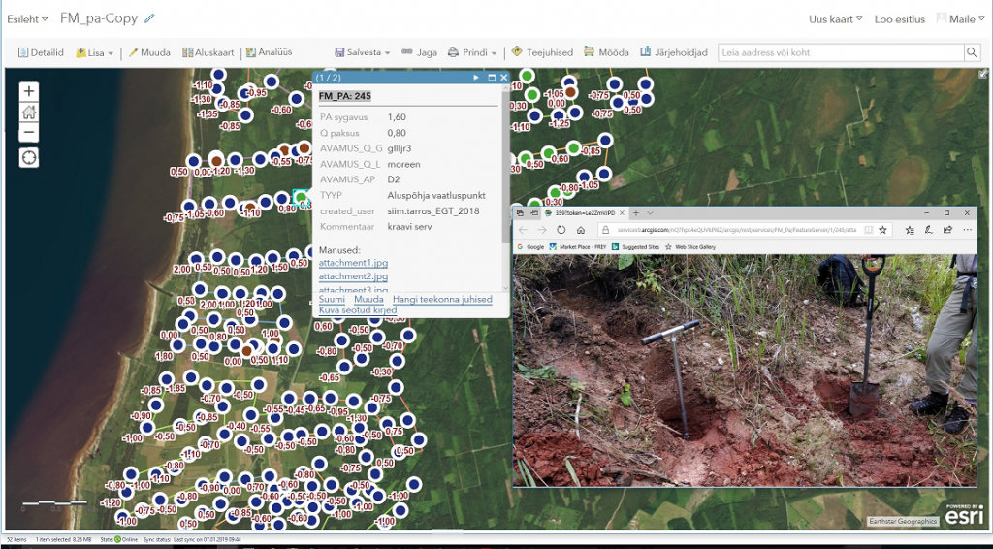Open Järjehoidjad bookmarks

(674, 52)
